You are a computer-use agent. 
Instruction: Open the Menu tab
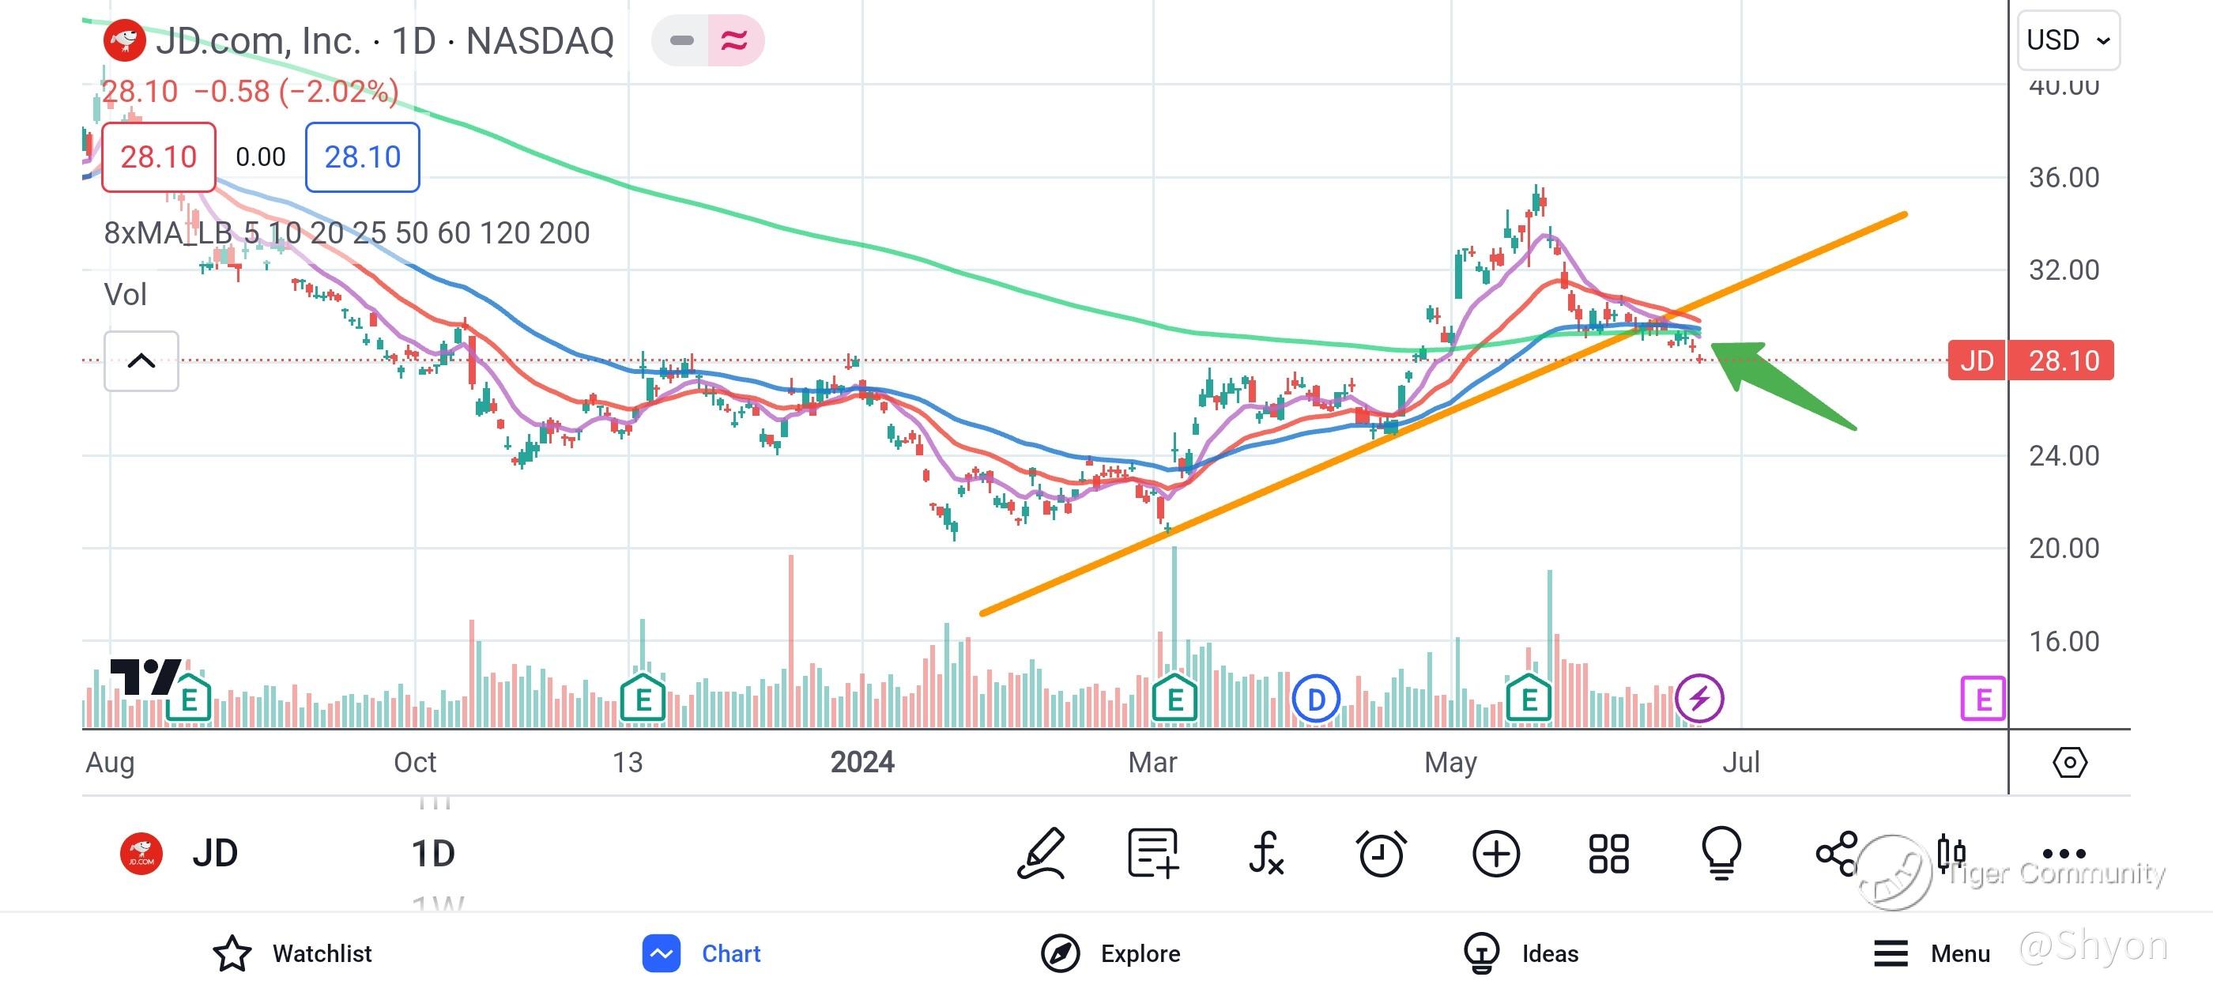click(x=1931, y=953)
